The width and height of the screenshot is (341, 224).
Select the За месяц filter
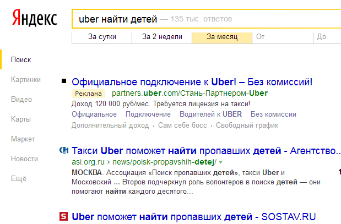click(x=222, y=37)
